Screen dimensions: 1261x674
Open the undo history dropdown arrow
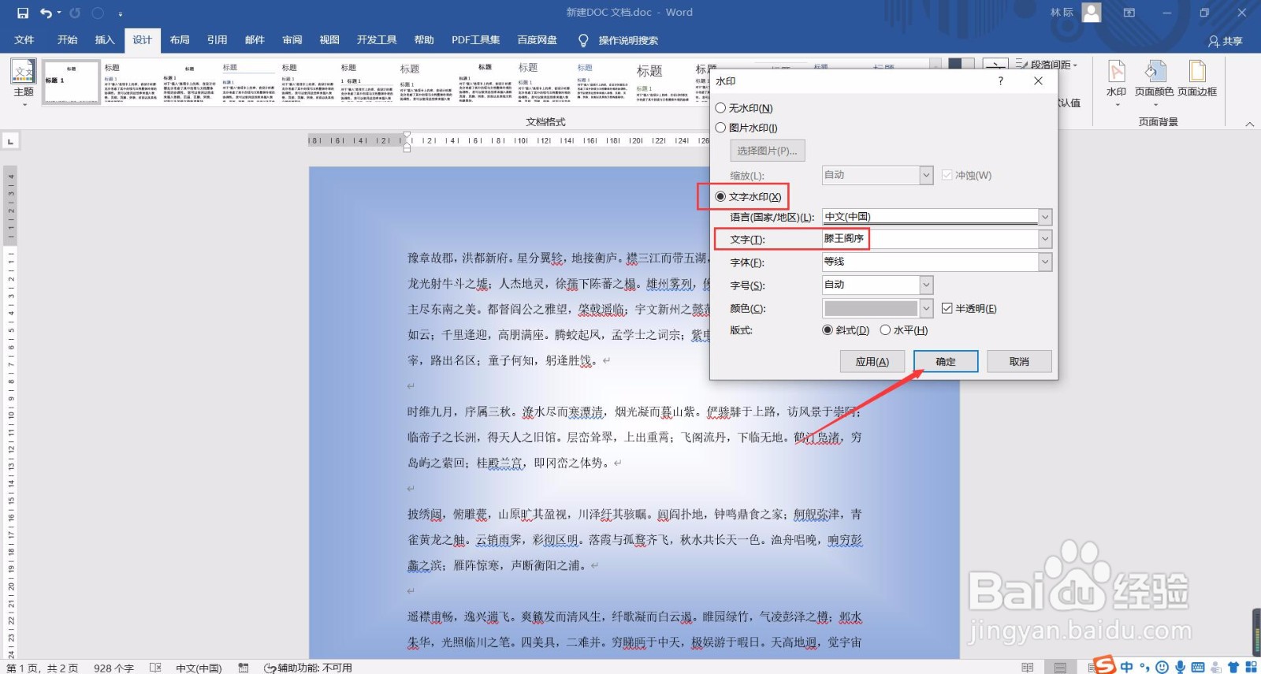[x=59, y=13]
